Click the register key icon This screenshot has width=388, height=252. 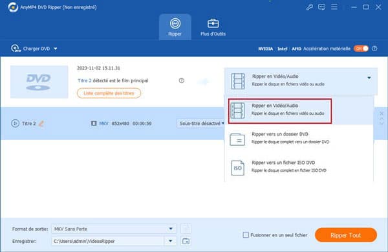[309, 7]
